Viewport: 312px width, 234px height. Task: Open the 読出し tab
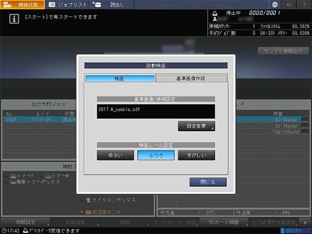coord(112,4)
